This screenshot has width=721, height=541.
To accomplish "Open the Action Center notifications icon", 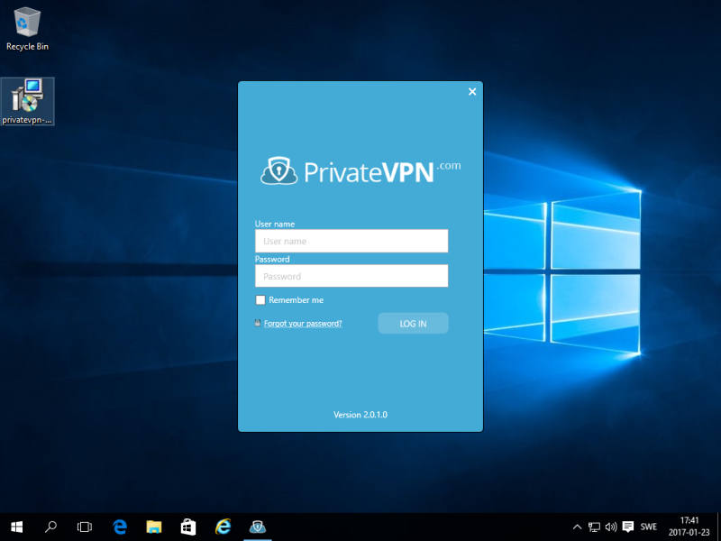I will pos(628,527).
